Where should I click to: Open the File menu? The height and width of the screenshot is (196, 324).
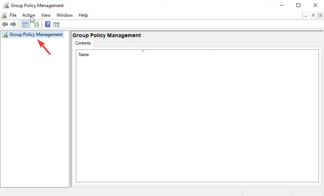(x=13, y=15)
